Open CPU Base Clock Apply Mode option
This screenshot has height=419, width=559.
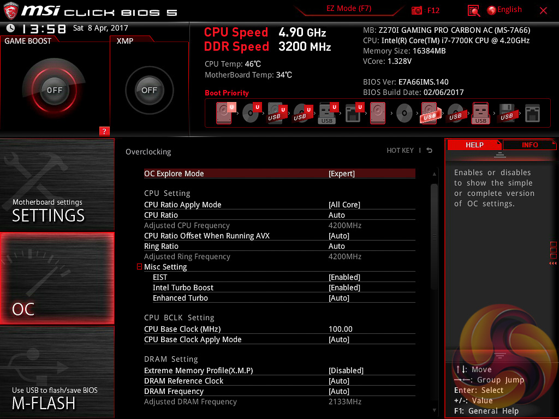point(279,339)
